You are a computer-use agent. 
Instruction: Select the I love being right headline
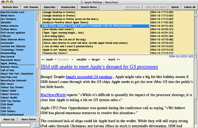coord(95,36)
